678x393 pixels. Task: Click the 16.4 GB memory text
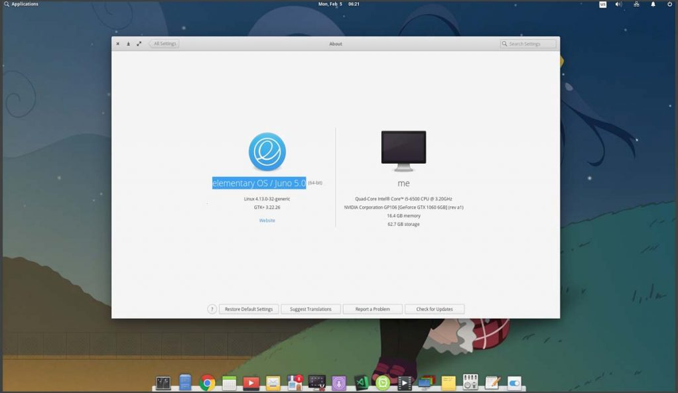coord(403,216)
